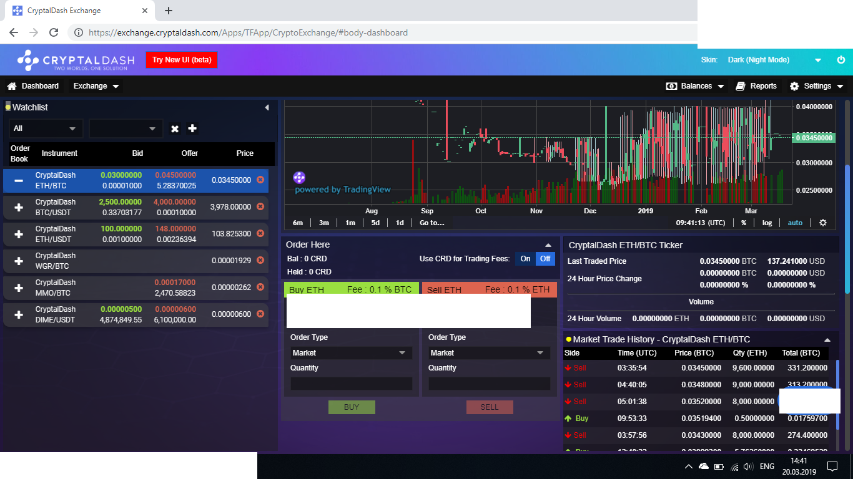The width and height of the screenshot is (853, 479).
Task: Click the TradingView logo on chart
Action: (299, 178)
